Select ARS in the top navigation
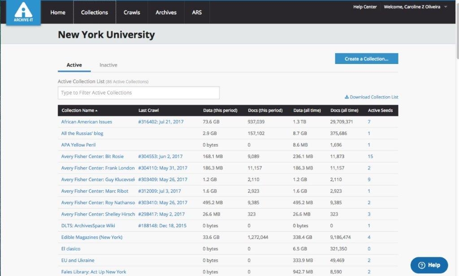This screenshot has width=459, height=276. click(197, 13)
